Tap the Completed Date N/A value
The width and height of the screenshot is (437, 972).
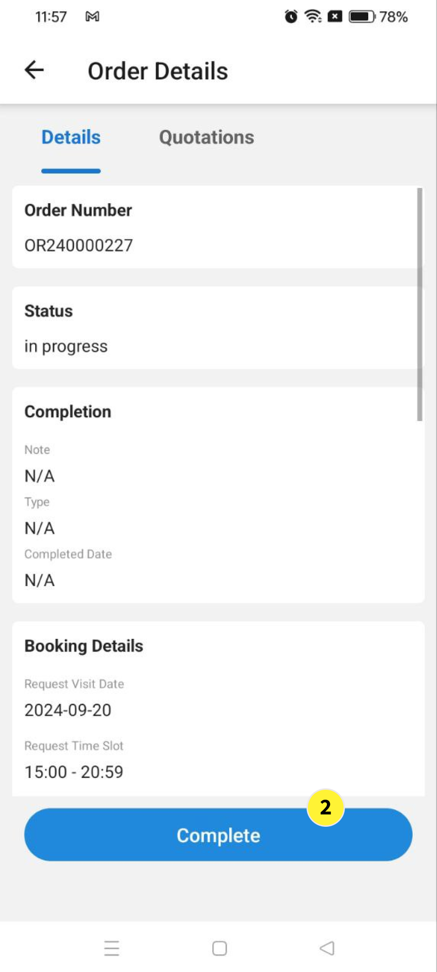(40, 580)
